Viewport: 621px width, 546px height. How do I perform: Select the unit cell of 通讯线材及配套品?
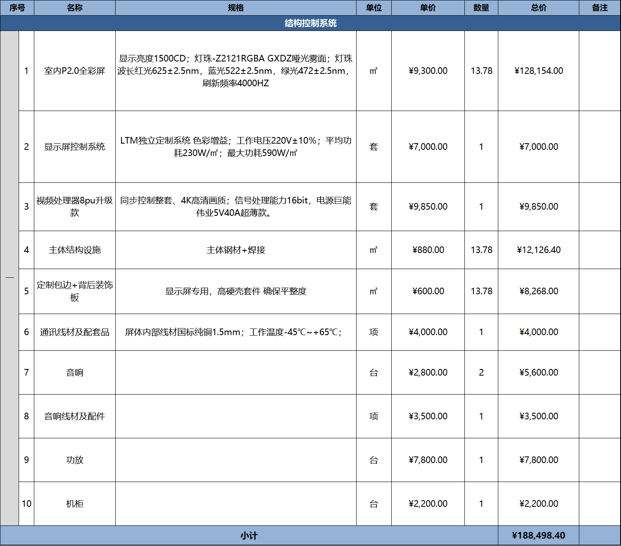374,332
